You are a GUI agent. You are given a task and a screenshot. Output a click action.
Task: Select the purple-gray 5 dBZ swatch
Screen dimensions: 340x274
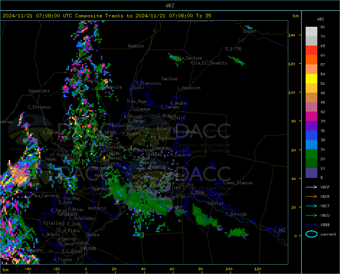click(x=311, y=173)
